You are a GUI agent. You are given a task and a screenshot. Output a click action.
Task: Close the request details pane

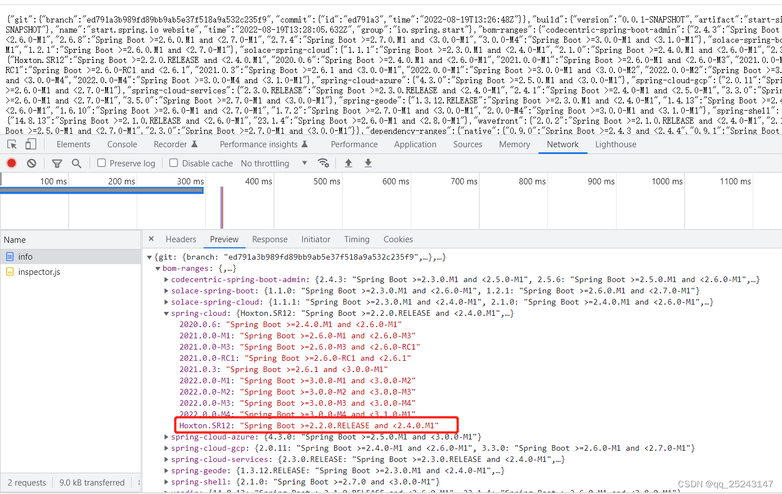tap(151, 239)
